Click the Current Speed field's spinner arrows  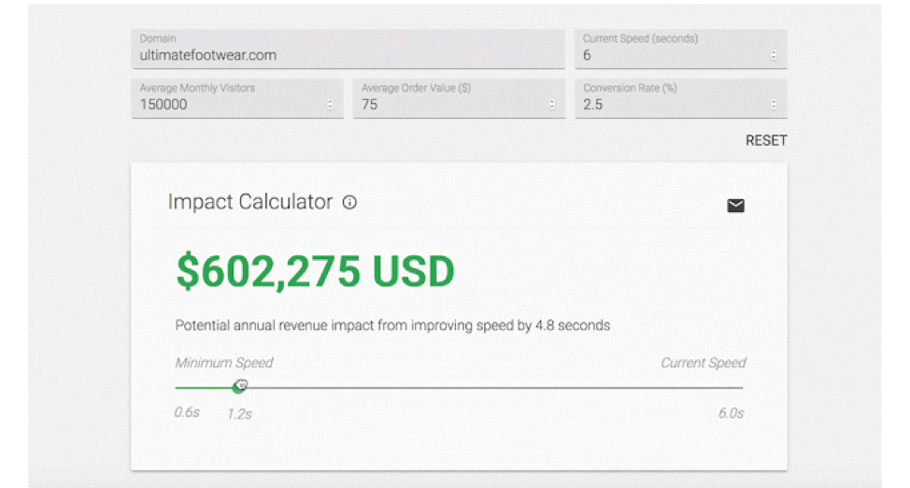pyautogui.click(x=773, y=55)
